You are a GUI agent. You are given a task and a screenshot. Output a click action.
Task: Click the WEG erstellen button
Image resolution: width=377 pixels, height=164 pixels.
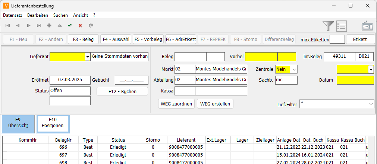click(215, 104)
